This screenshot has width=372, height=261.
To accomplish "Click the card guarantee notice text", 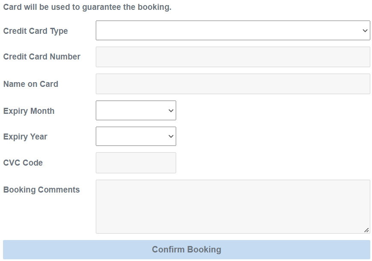I will [87, 7].
